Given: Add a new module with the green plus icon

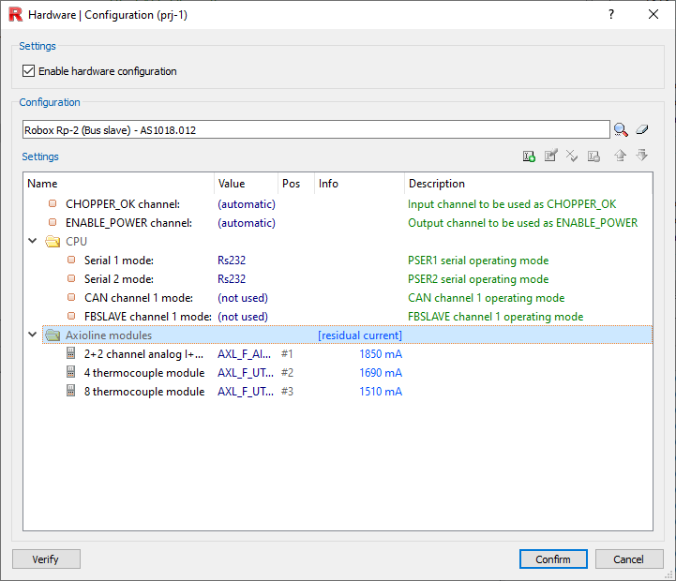Looking at the screenshot, I should tap(529, 156).
